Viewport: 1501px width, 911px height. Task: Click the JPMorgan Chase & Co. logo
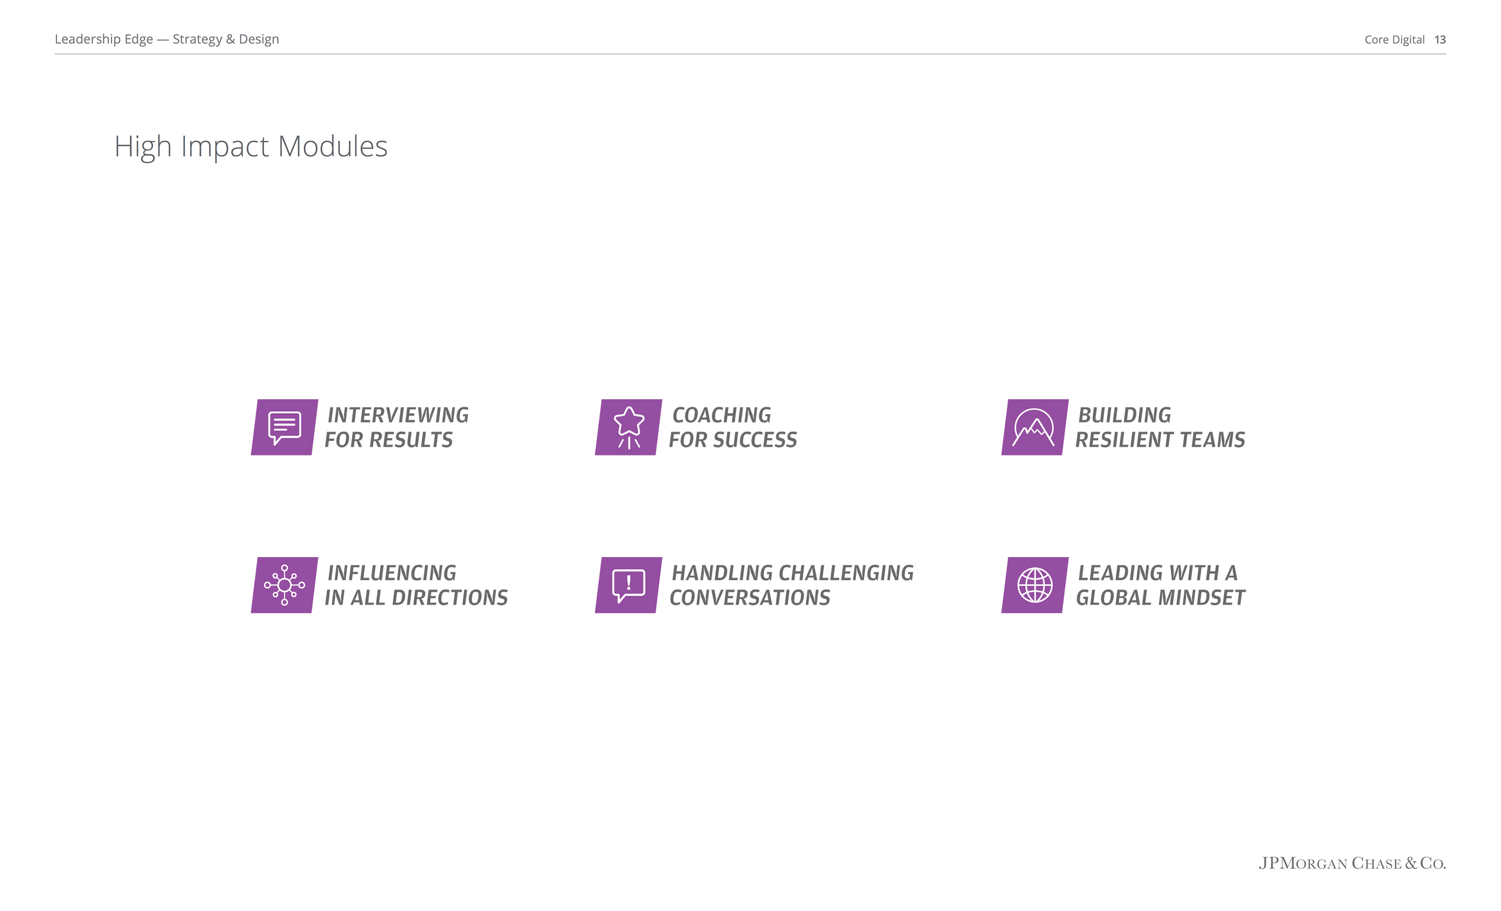tap(1352, 863)
